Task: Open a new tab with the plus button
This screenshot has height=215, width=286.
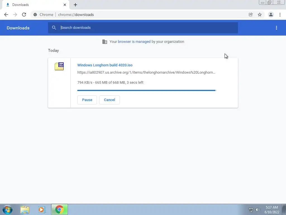Action: point(75,5)
